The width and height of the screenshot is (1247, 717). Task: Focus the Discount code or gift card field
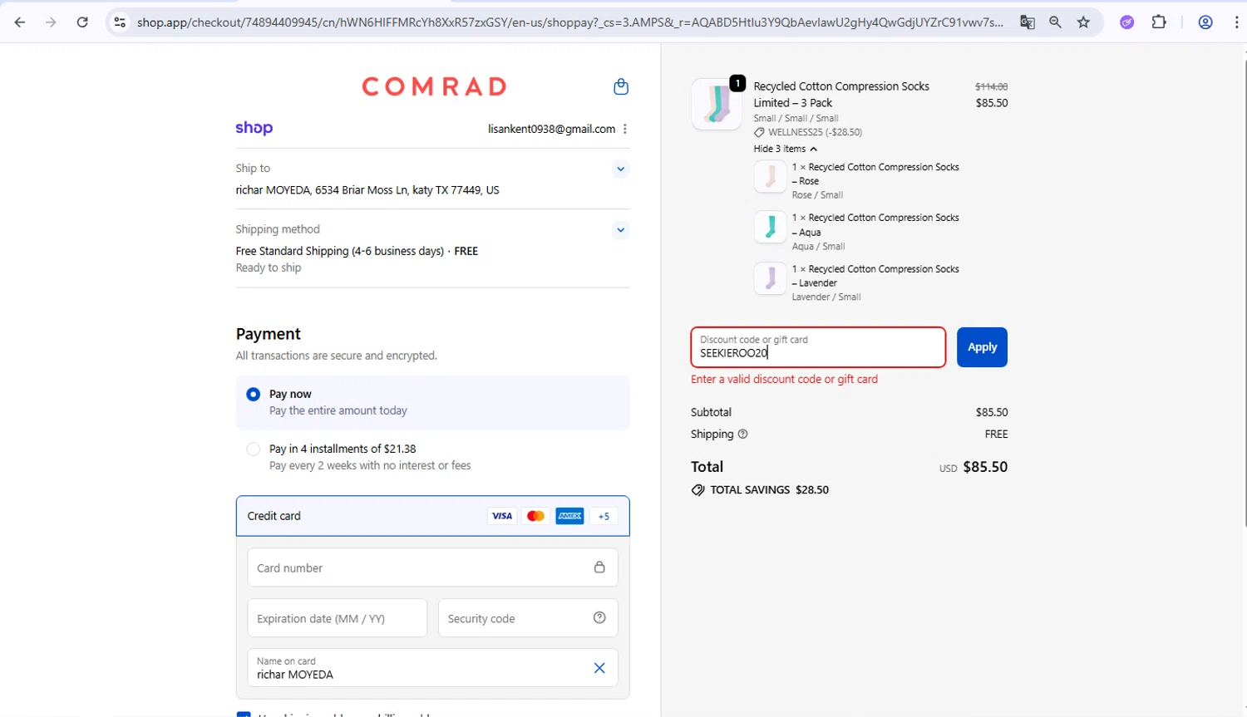[818, 347]
